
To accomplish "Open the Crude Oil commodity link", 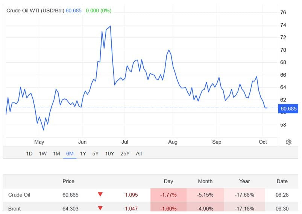I will point(19,195).
